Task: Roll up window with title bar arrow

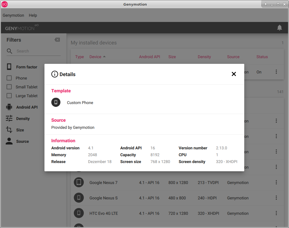Action: pyautogui.click(x=266, y=4)
